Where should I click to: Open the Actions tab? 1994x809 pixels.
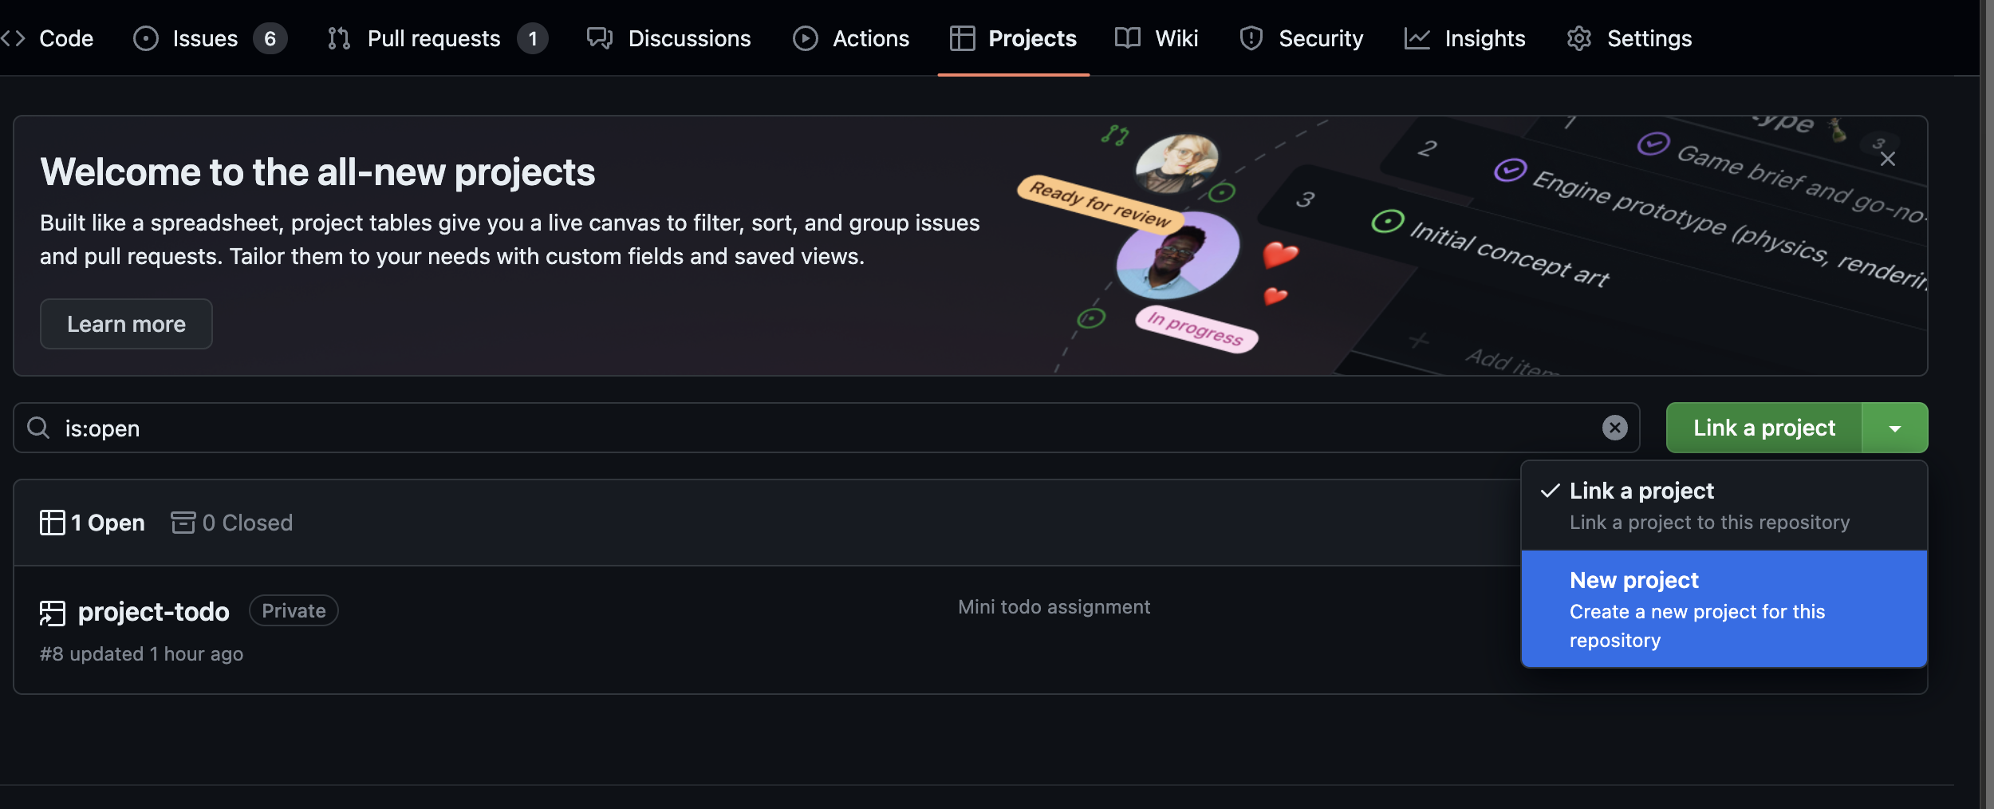pos(851,38)
